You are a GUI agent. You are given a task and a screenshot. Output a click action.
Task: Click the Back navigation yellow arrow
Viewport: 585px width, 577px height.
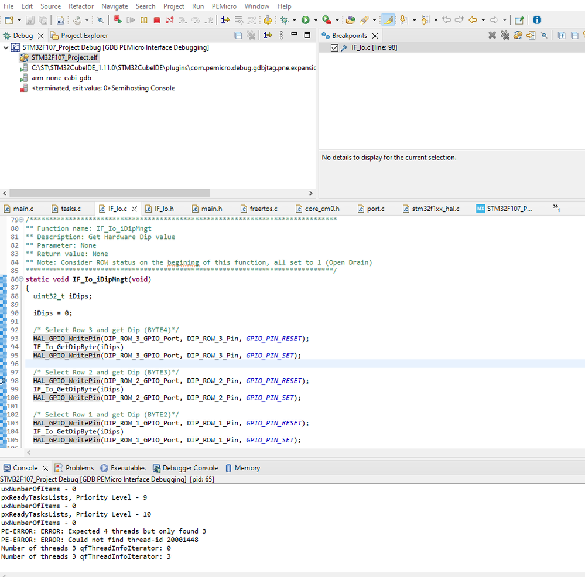[x=473, y=20]
